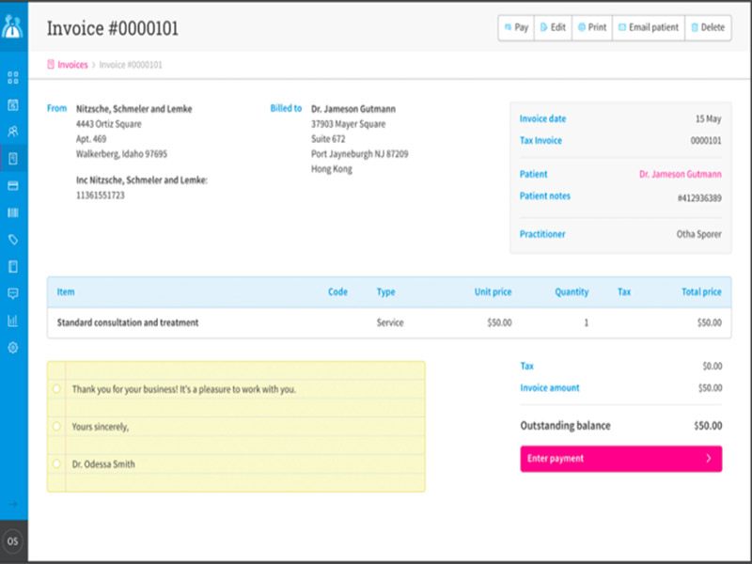752x564 pixels.
Task: Click the Edit invoice button
Action: 553,28
